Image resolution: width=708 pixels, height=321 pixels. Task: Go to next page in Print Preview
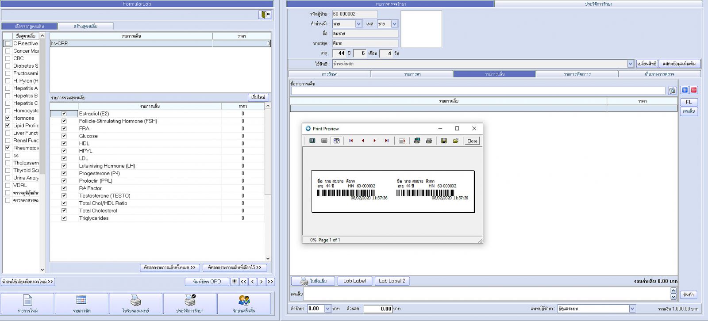coord(375,141)
